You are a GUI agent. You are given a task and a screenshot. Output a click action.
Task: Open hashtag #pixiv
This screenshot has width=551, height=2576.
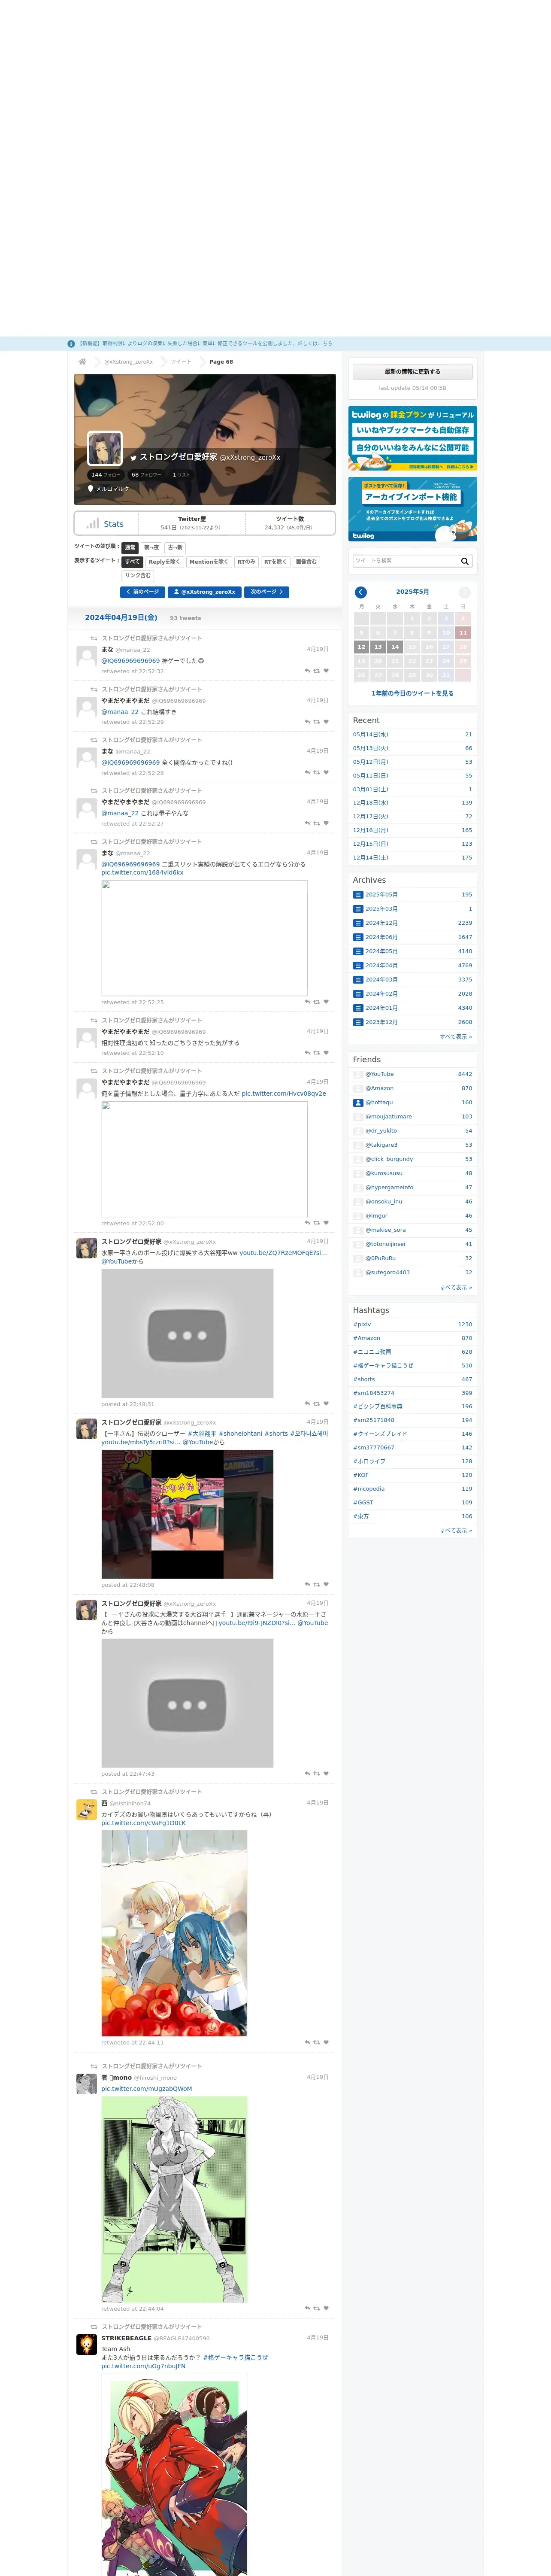click(x=362, y=1324)
